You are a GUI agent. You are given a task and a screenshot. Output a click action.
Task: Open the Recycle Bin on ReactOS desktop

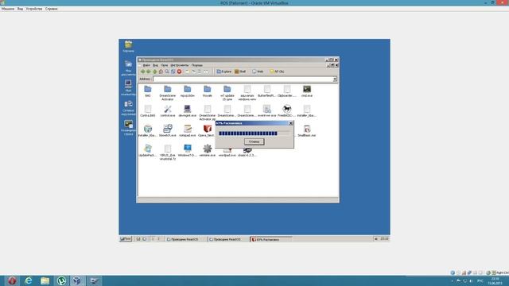click(128, 46)
